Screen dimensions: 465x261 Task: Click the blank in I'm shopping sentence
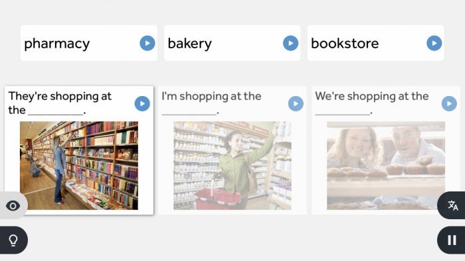(x=189, y=112)
